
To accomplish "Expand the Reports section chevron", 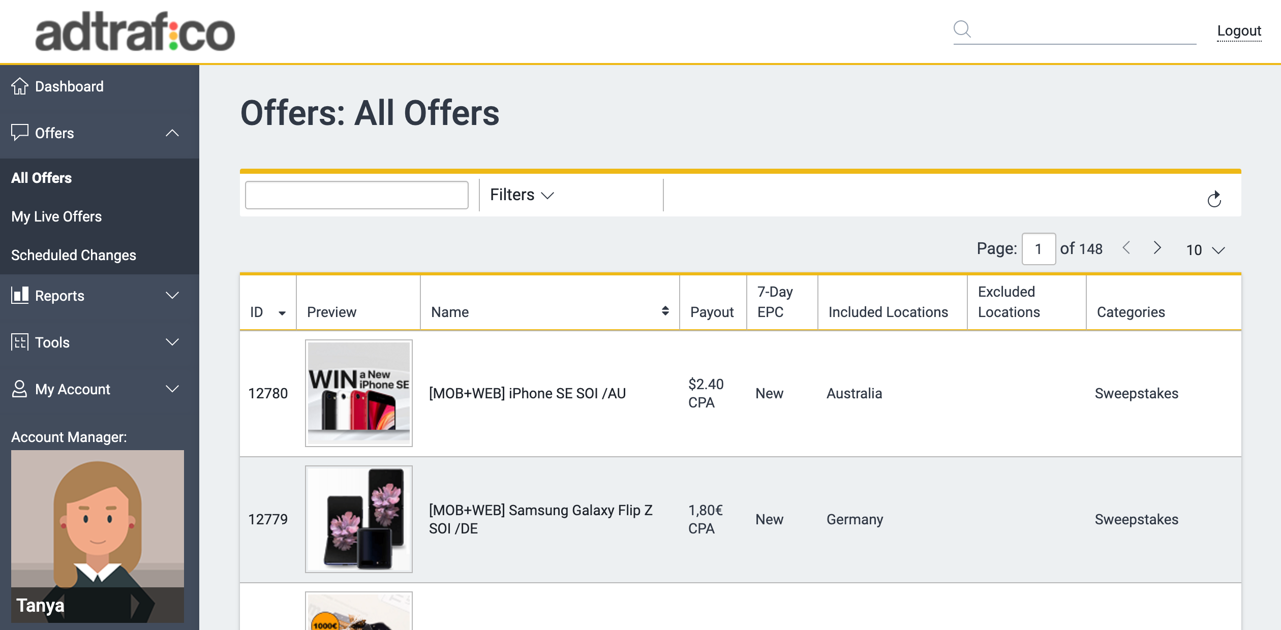I will click(x=172, y=295).
